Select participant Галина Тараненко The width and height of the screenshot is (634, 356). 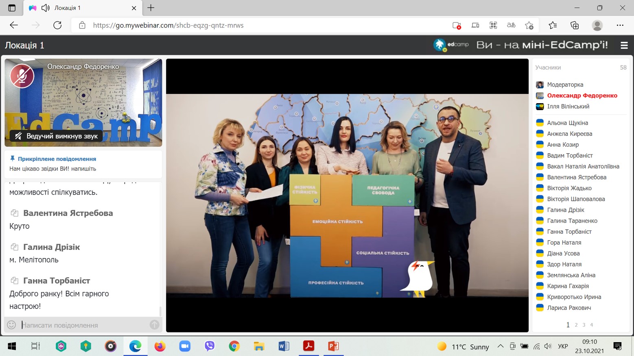click(572, 221)
